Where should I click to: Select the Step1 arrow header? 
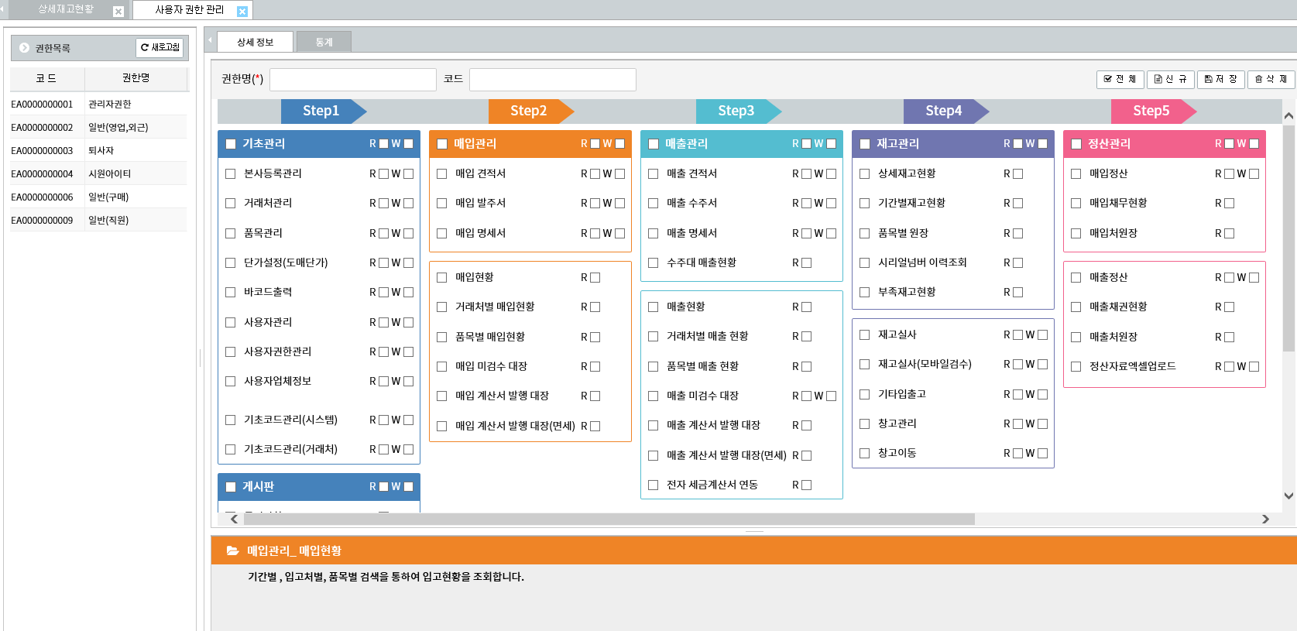[322, 111]
